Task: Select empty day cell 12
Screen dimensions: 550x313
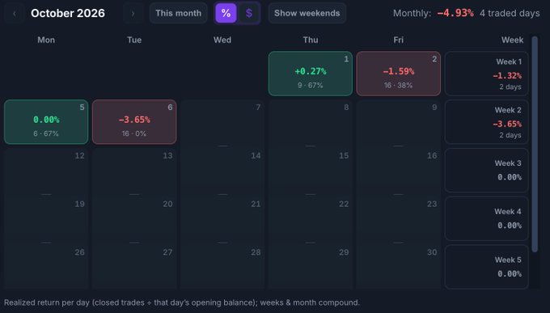Action: coord(46,170)
